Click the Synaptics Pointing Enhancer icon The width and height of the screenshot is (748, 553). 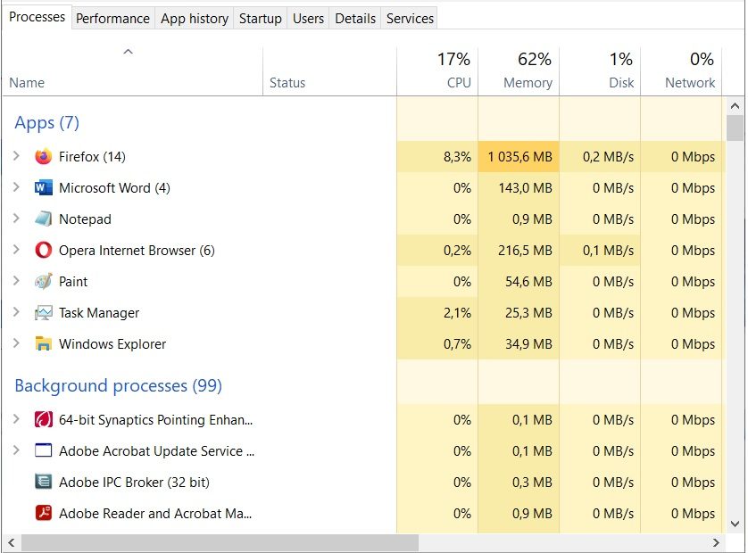[43, 420]
